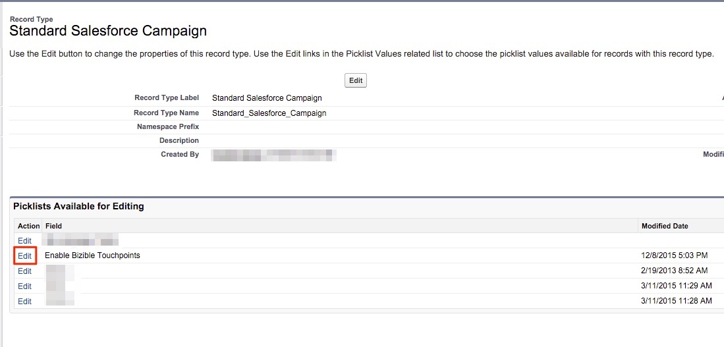The width and height of the screenshot is (724, 347).
Task: Select the Record Type Label value text
Action: coord(267,98)
